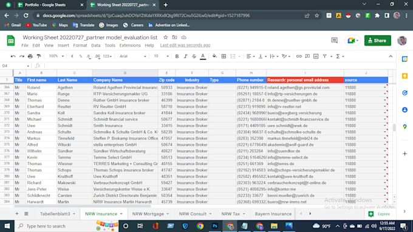Click the Merge cells icon

[x=233, y=56]
